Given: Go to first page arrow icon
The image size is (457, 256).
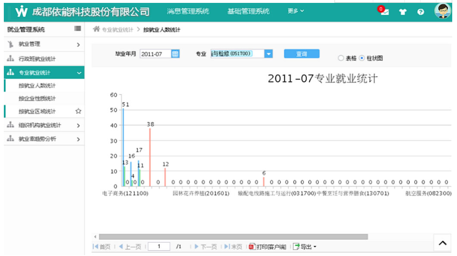Looking at the screenshot, I should pyautogui.click(x=95, y=247).
